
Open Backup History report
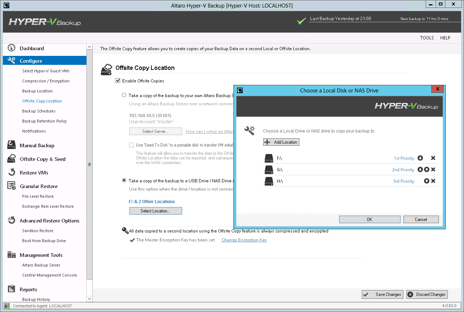(36, 299)
